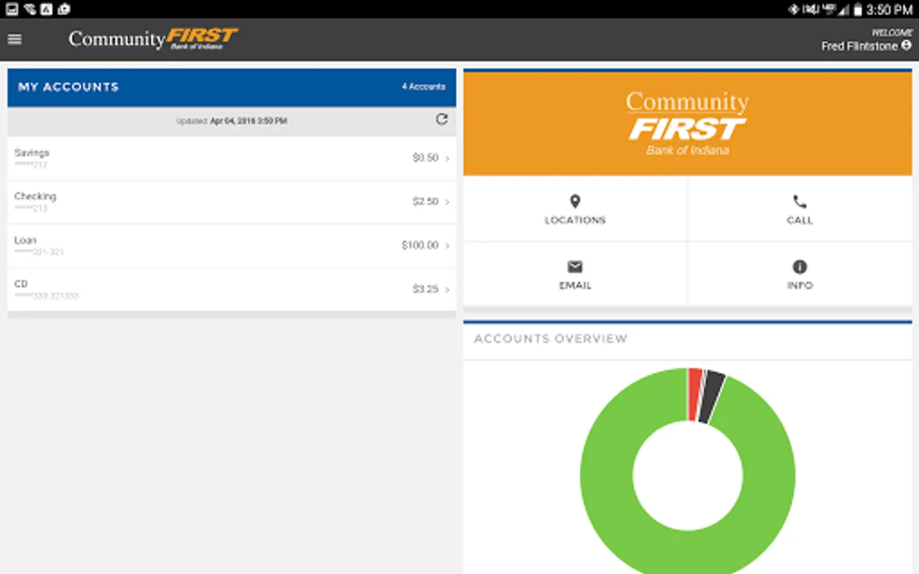Tap the $100.00 Loan balance
The width and height of the screenshot is (919, 574).
420,245
